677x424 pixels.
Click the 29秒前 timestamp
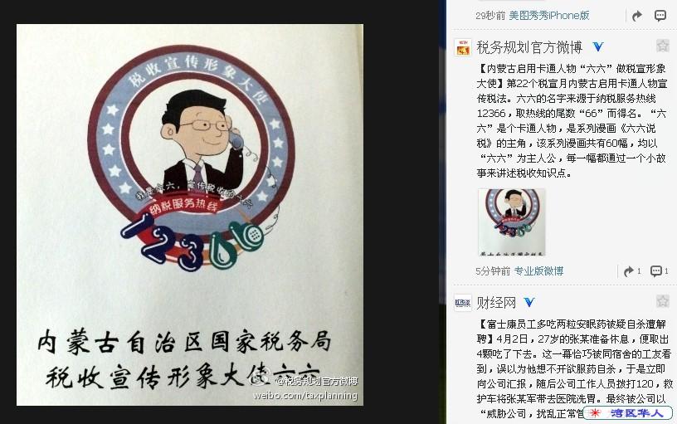(x=490, y=16)
